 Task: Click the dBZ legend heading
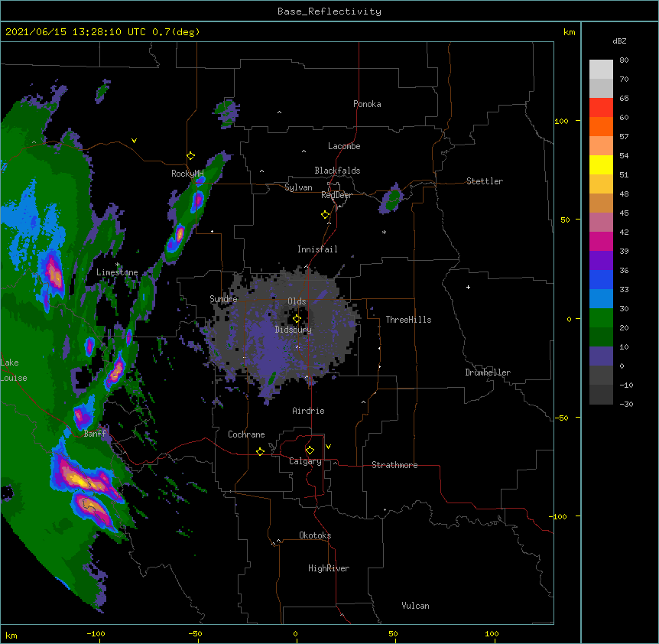pos(619,41)
